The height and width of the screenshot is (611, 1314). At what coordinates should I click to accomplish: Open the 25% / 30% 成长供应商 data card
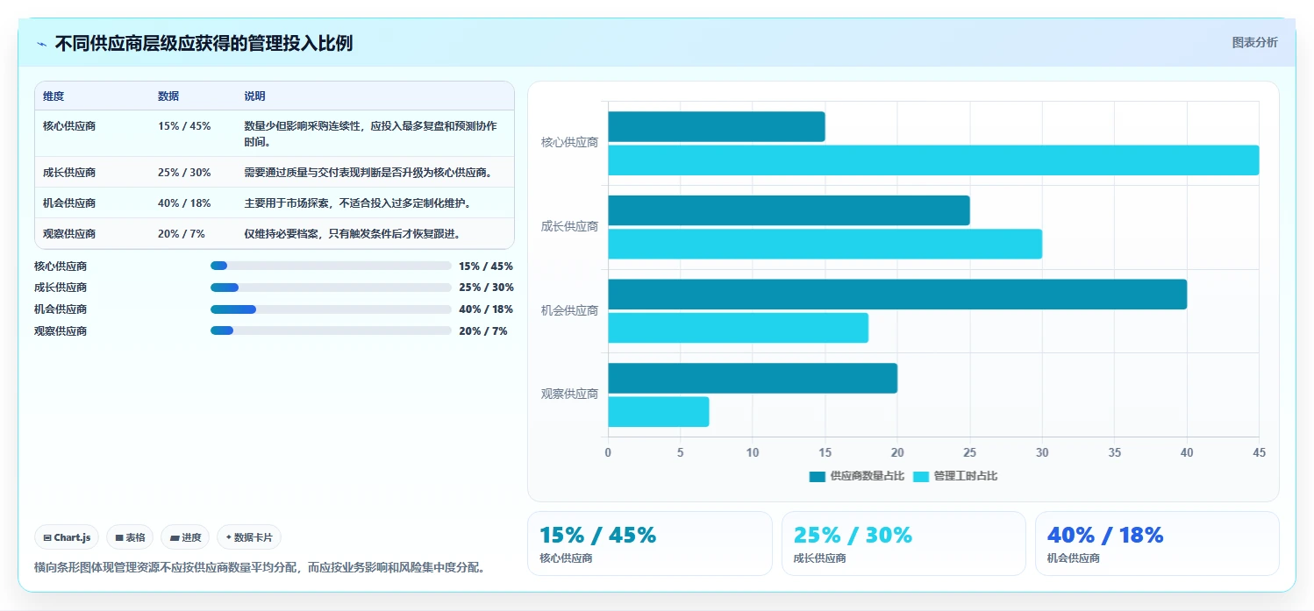coord(903,544)
